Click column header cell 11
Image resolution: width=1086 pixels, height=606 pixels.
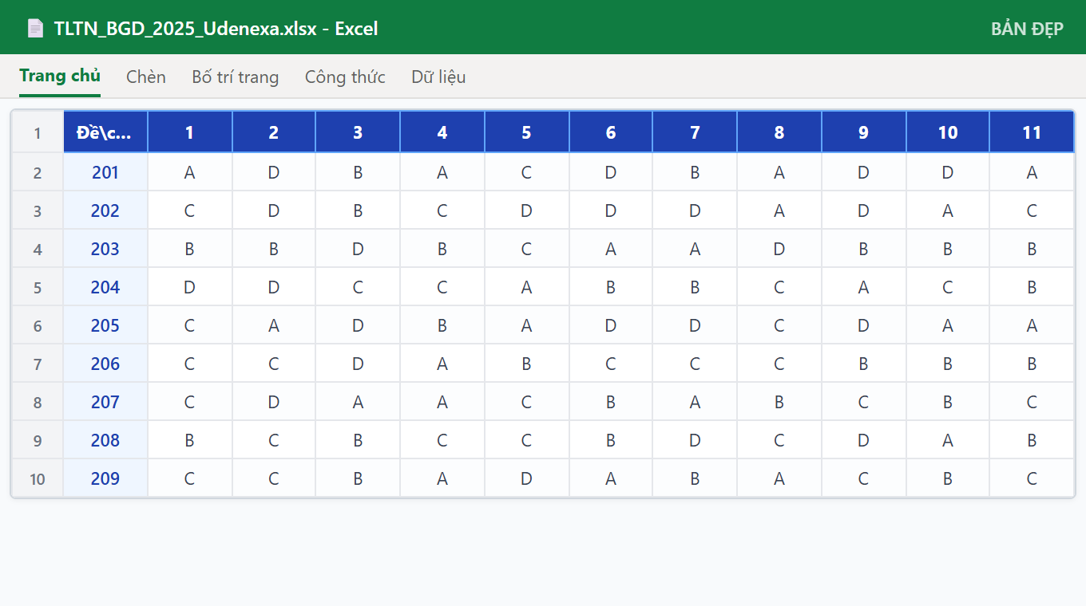pyautogui.click(x=1032, y=132)
